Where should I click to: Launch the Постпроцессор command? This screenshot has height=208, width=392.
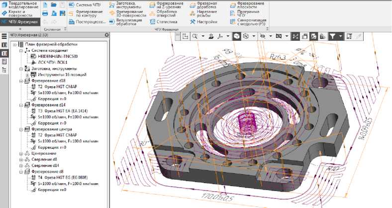click(x=88, y=22)
